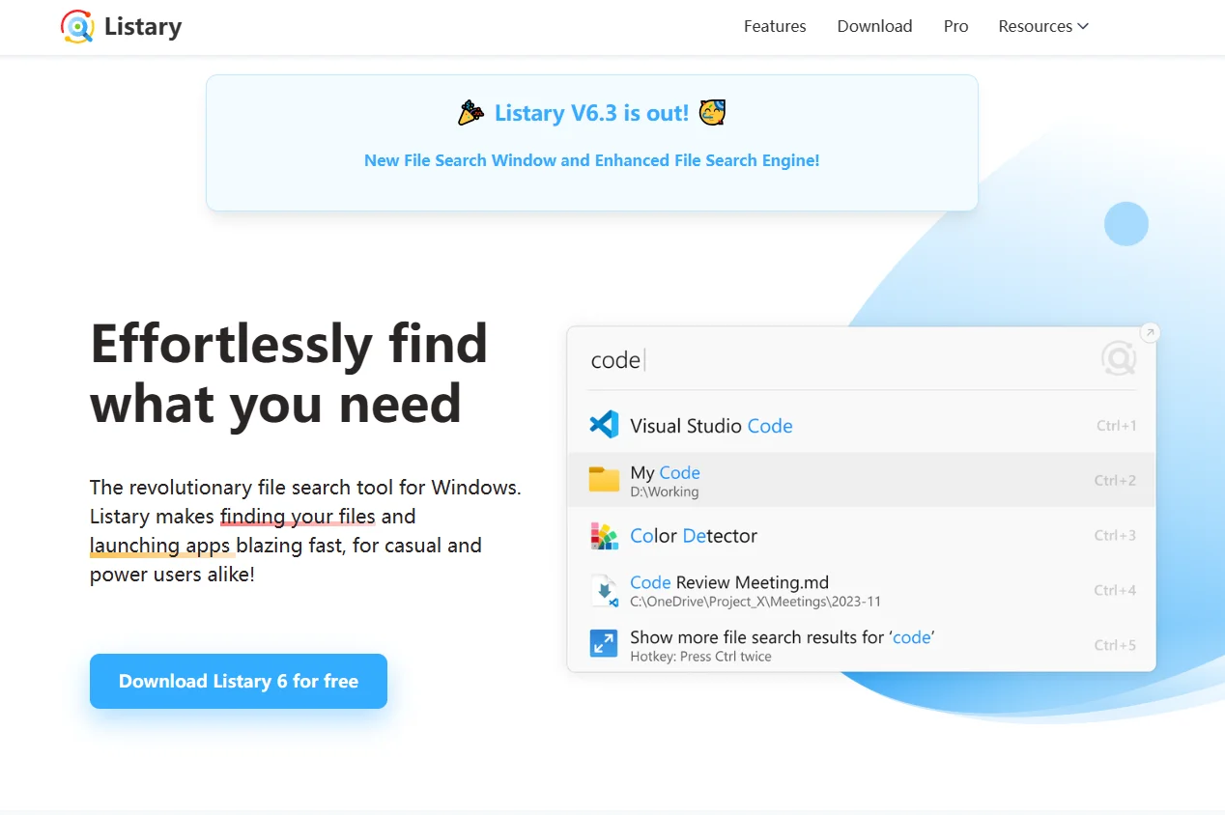Image resolution: width=1225 pixels, height=815 pixels.
Task: Click the Listary V6.3 is out heading
Action: click(x=591, y=113)
